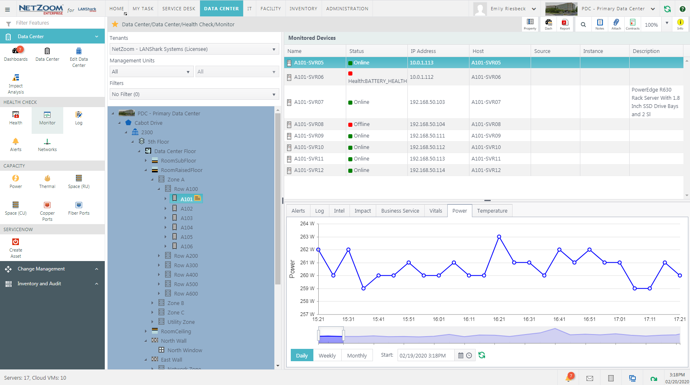Open Fiber Ports capacity view
This screenshot has width=690, height=385.
click(79, 208)
